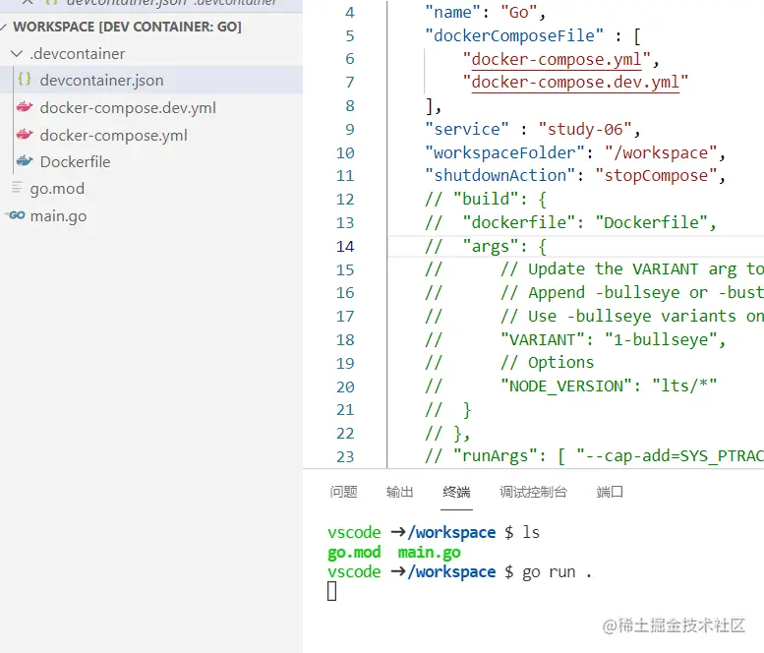Screen dimensions: 764x653
Task: Click main.go in the terminal ls output
Action: point(429,552)
